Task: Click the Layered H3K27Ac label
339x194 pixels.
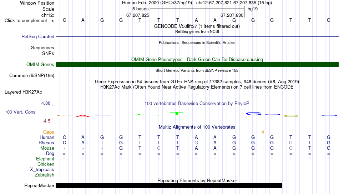Action: (x=23, y=92)
